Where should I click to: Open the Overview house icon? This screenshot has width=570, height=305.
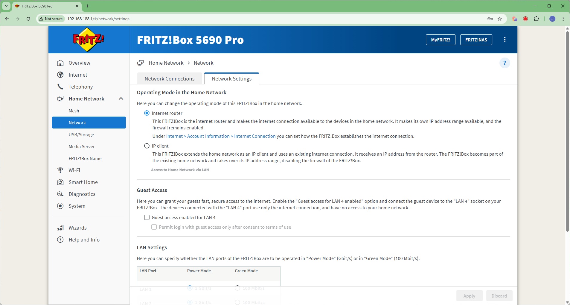point(60,63)
